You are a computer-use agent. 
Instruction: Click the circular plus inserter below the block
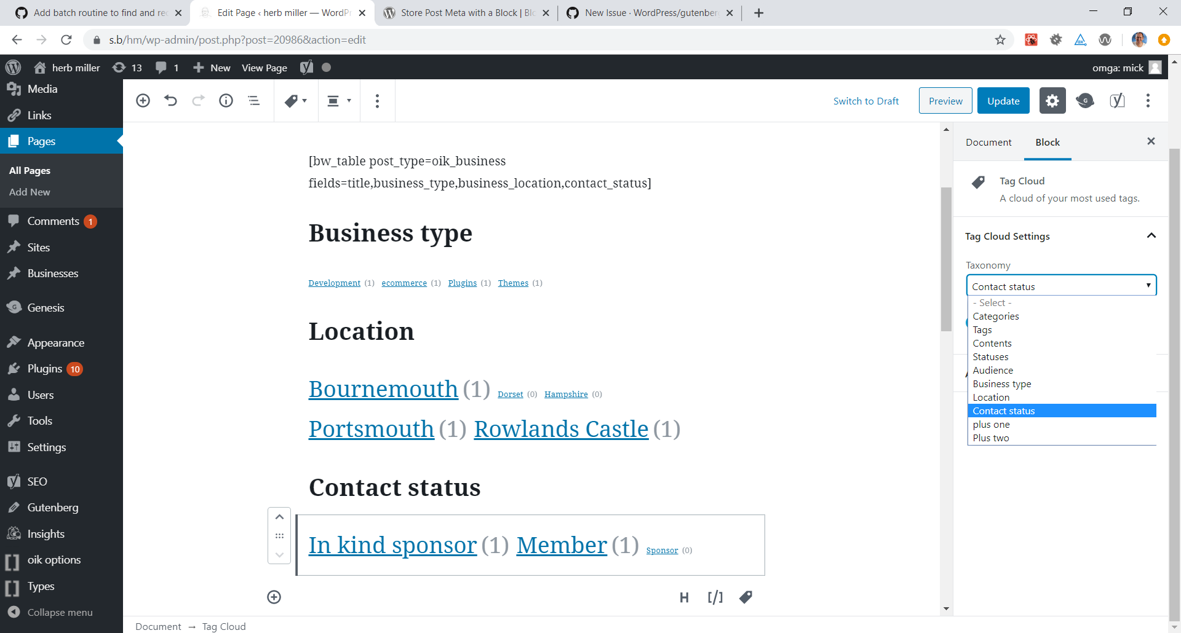coord(274,597)
